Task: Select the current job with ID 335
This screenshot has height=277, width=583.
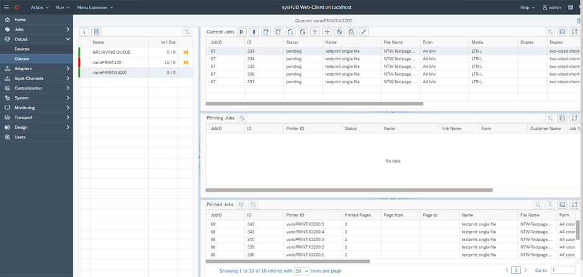Action: tap(393, 66)
